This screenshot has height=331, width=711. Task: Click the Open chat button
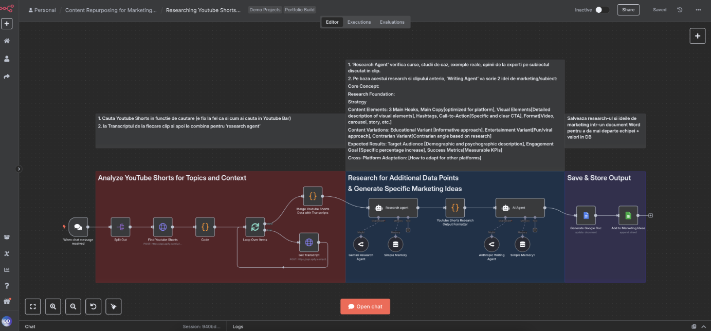(365, 306)
